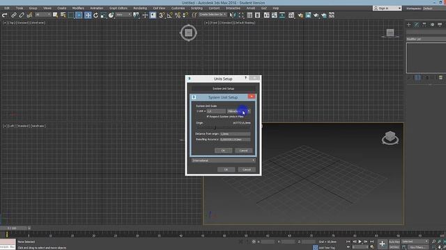446x250 pixels.
Task: Open the International lighting units dropdown
Action: click(223, 160)
